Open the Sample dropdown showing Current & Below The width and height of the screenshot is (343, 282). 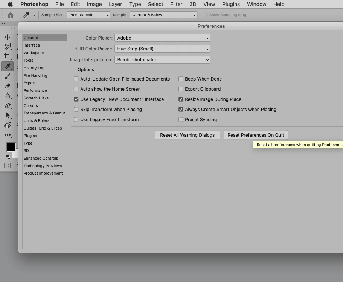(x=163, y=15)
